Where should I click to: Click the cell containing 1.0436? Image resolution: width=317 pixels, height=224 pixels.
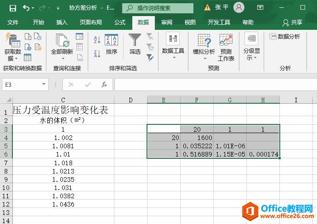point(63,204)
